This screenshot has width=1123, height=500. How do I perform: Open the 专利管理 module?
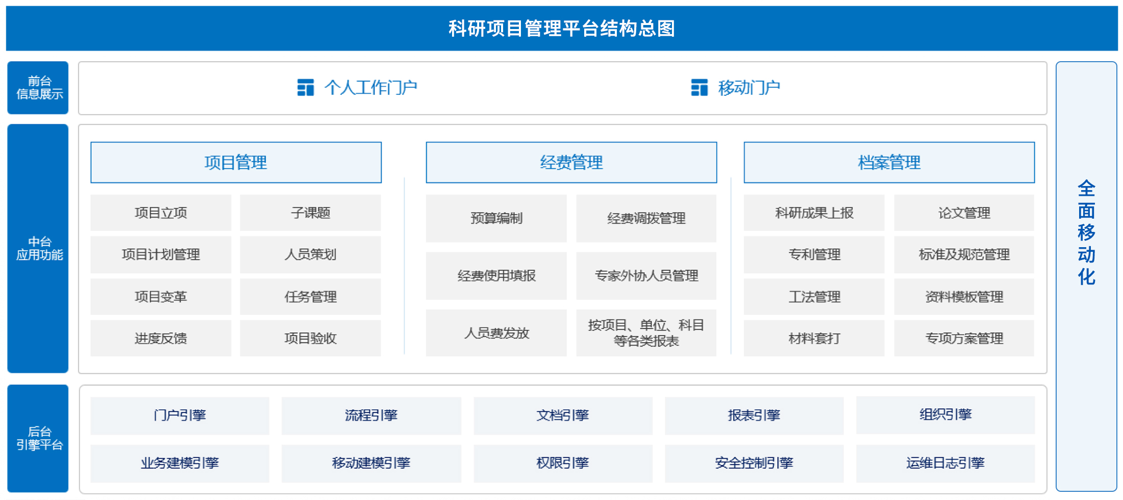tap(814, 254)
